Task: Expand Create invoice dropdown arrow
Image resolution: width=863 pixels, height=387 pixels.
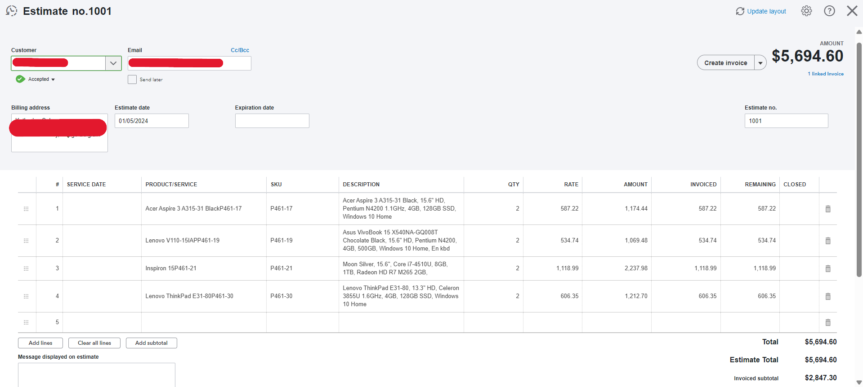Action: tap(760, 63)
